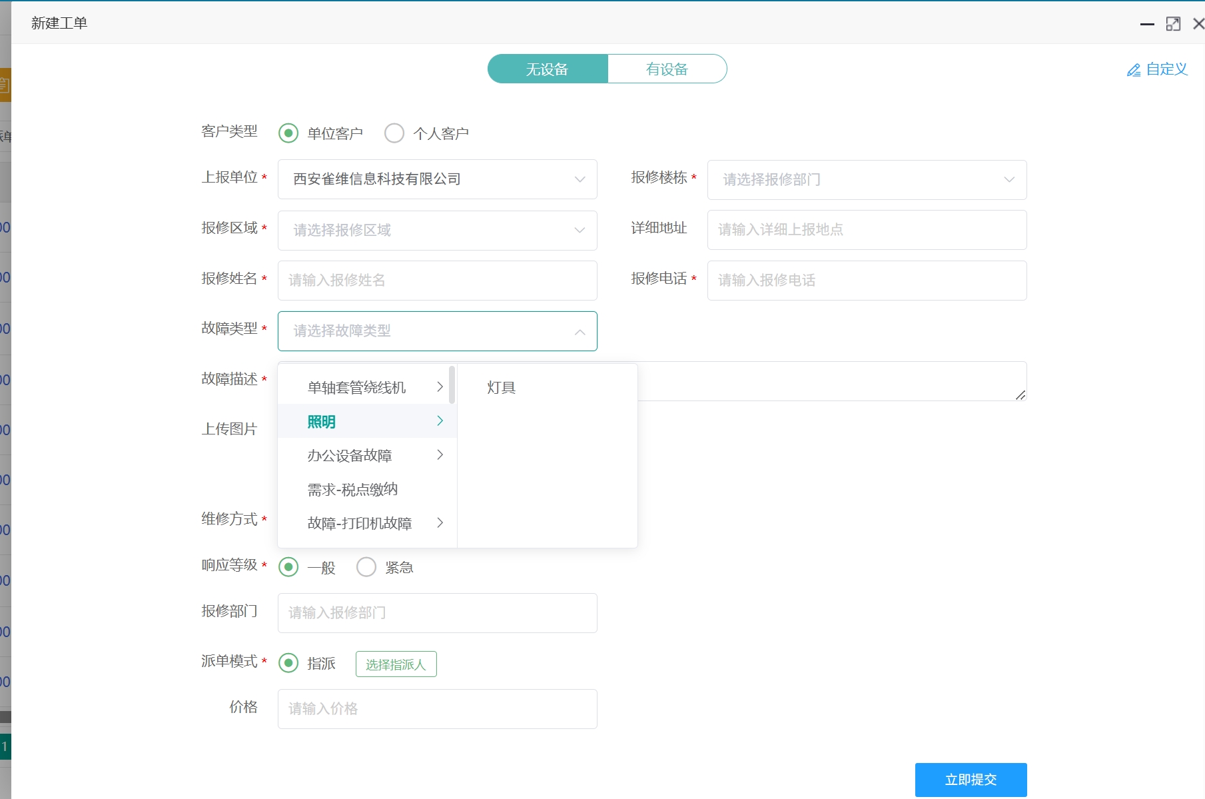Collapse the 故障类型 dropdown list
The width and height of the screenshot is (1205, 799).
point(579,331)
